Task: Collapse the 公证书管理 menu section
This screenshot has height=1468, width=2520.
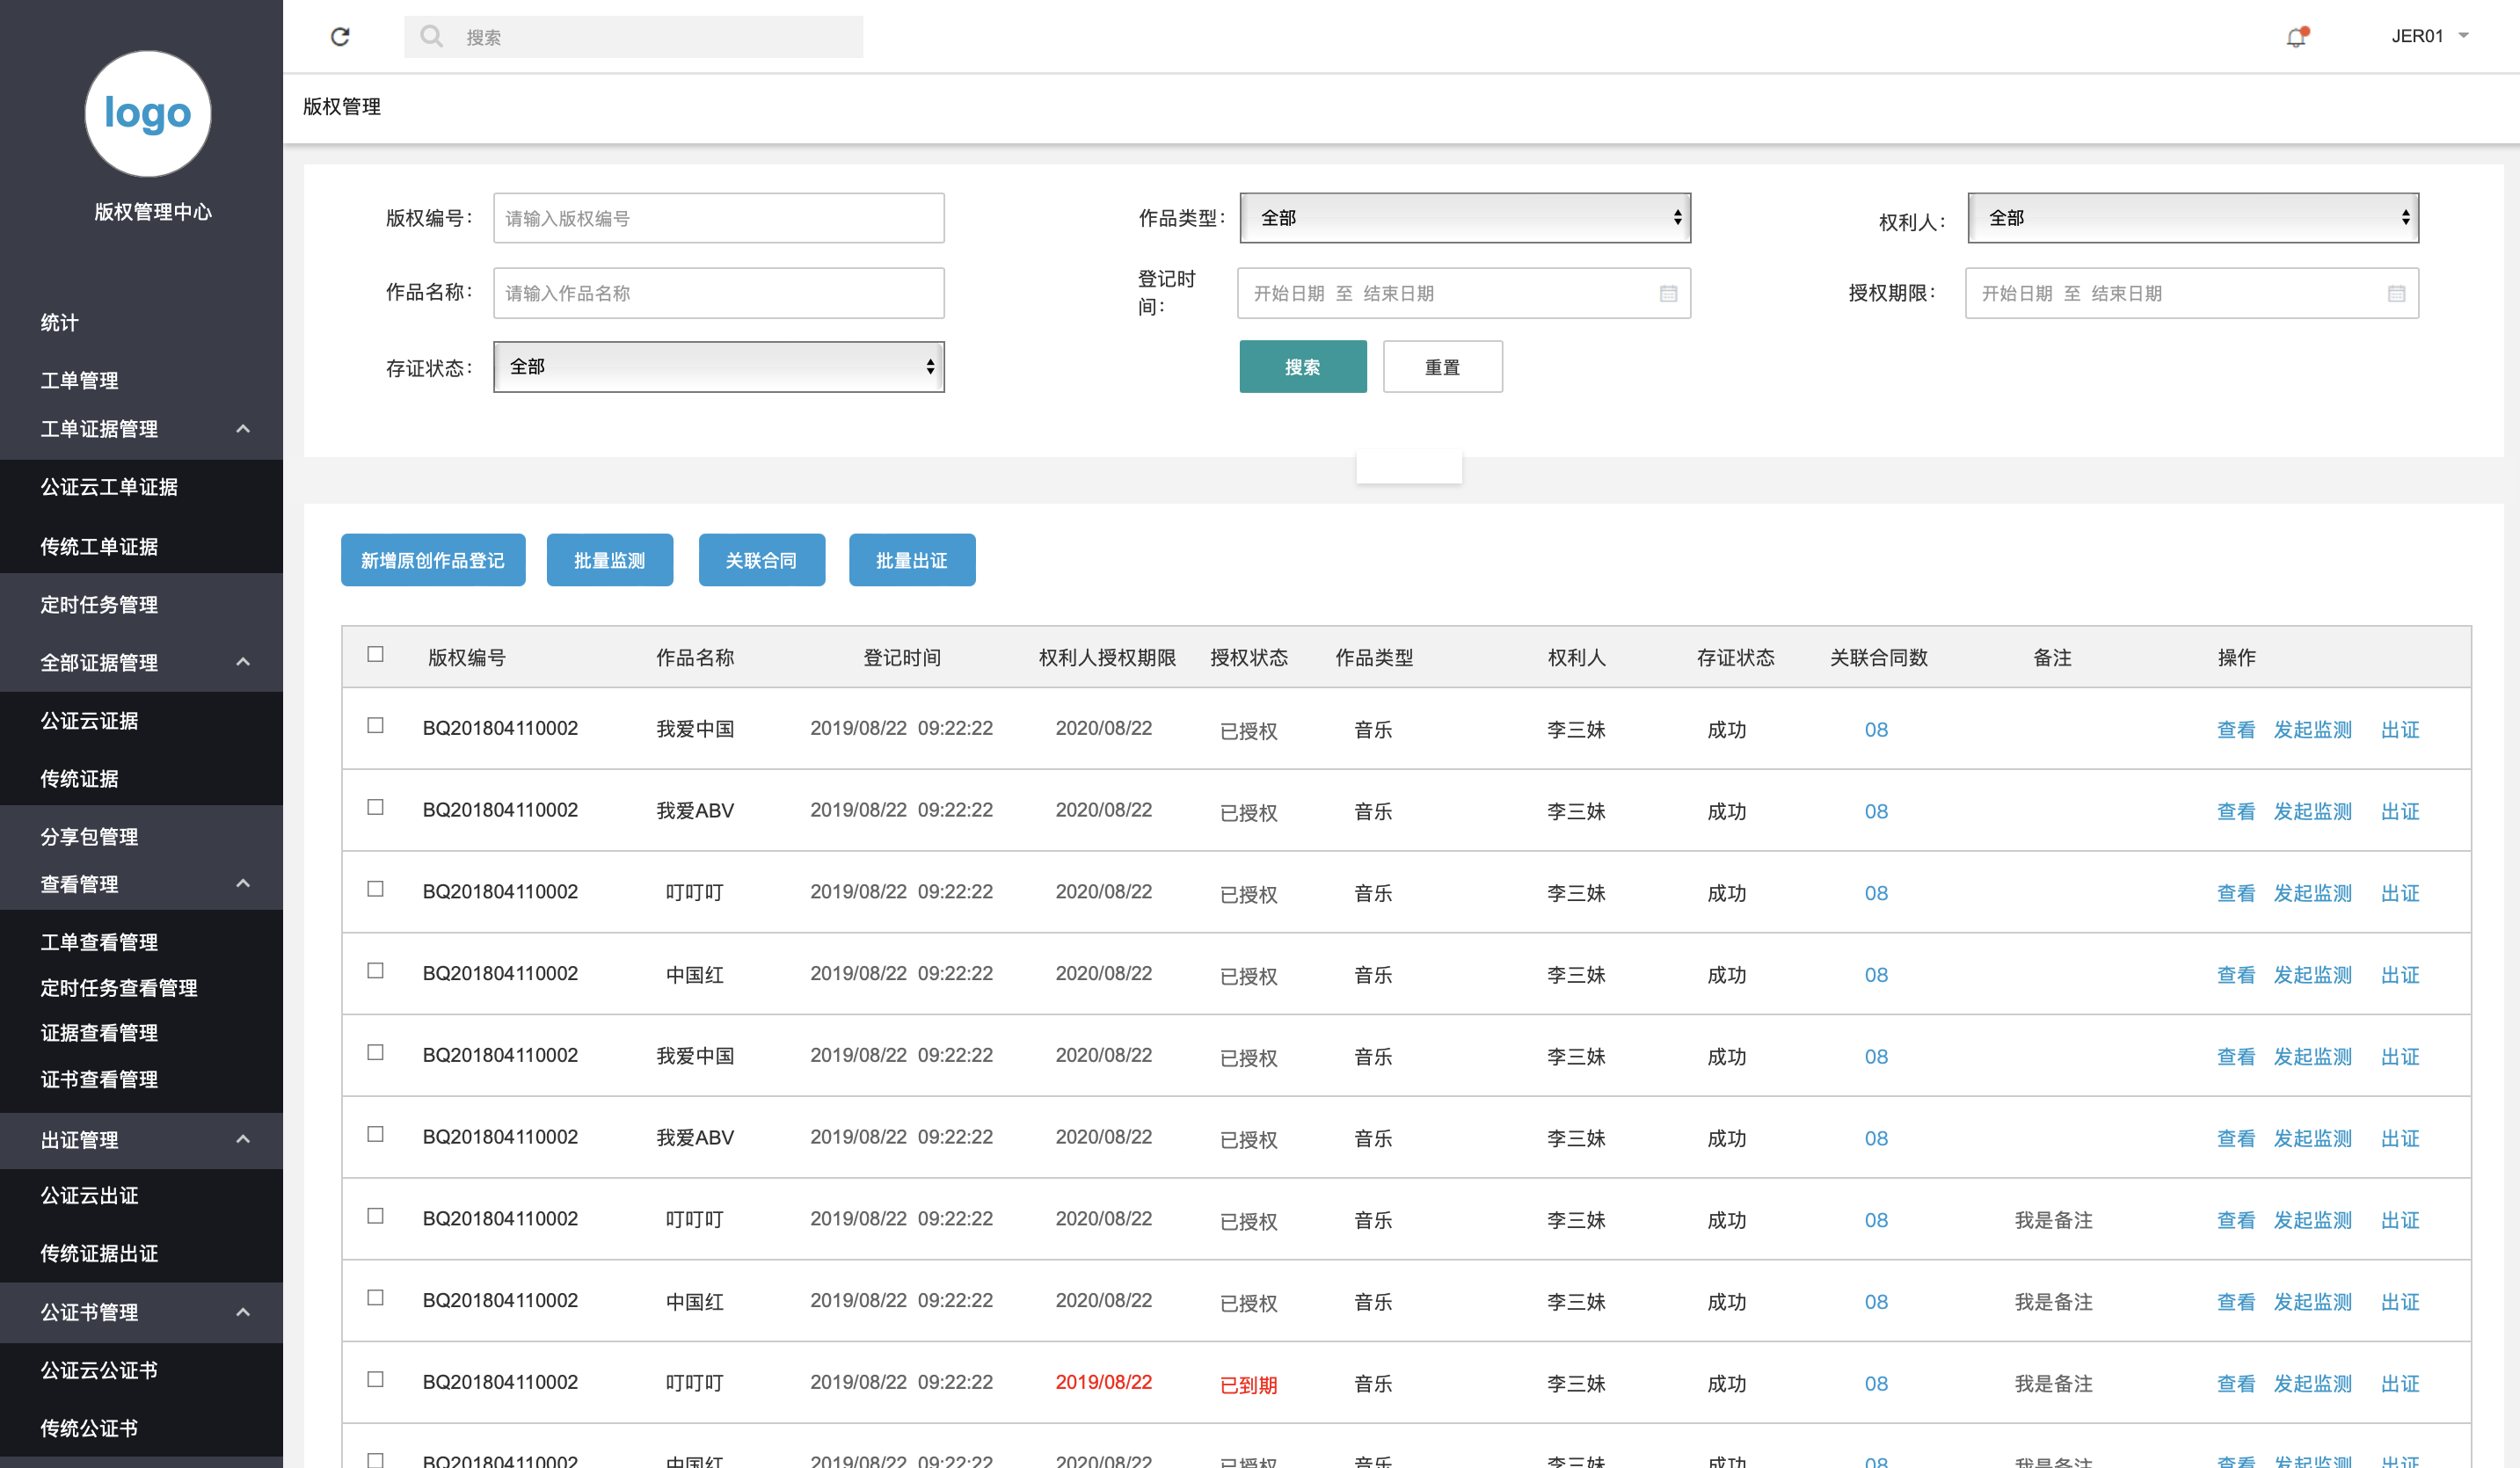Action: [242, 1312]
